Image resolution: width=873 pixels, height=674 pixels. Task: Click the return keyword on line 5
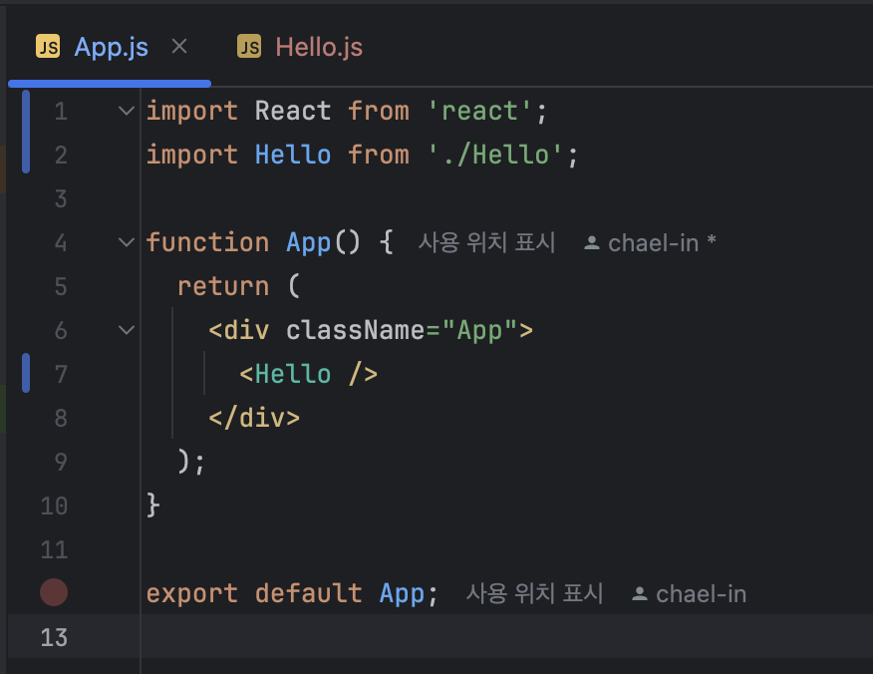223,286
